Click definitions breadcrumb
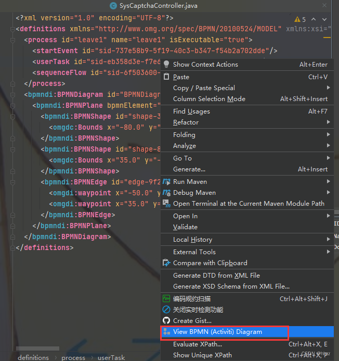 click(x=33, y=357)
